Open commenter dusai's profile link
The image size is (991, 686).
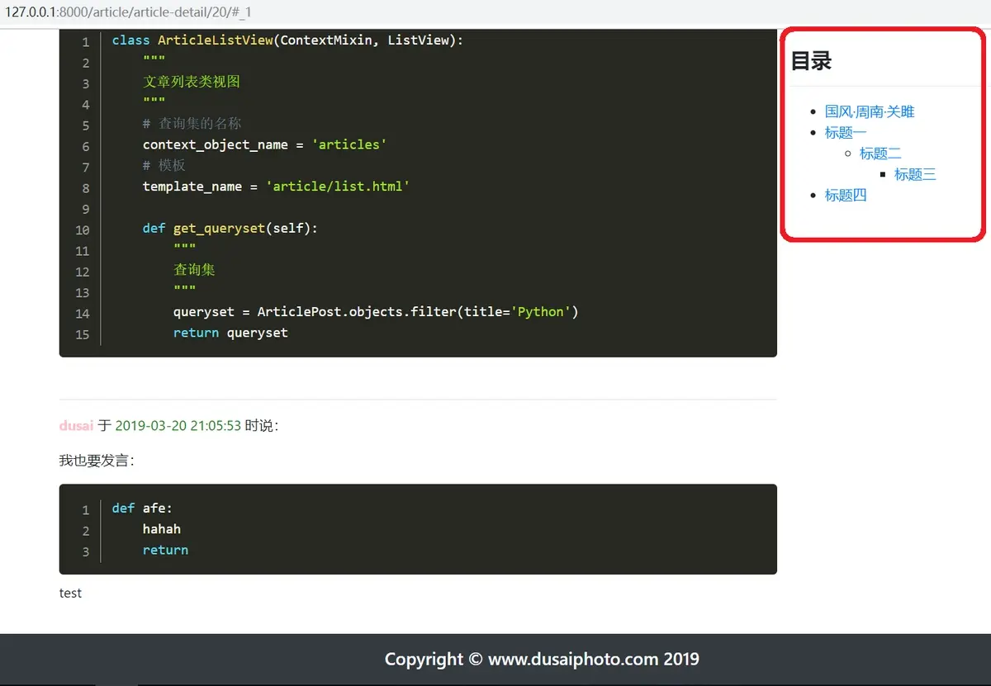[x=76, y=426]
